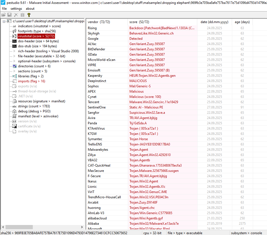Click the imports node icon
Image resolution: width=267 pixels, height=235 pixels.
pos(14,81)
